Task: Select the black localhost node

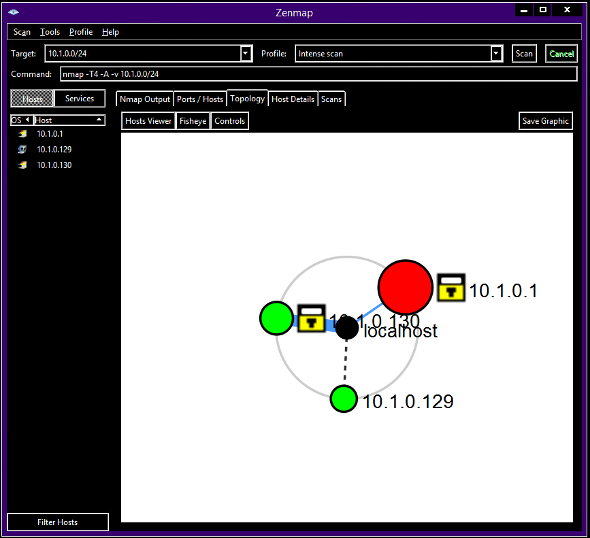Action: [x=346, y=328]
